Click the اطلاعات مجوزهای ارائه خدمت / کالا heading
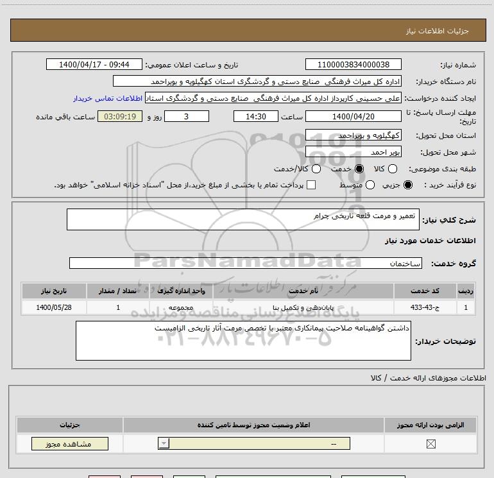494x478 pixels. point(429,378)
